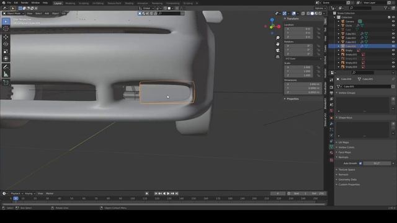Hide Circle object in the outliner
The height and width of the screenshot is (223, 397).
[x=393, y=25]
